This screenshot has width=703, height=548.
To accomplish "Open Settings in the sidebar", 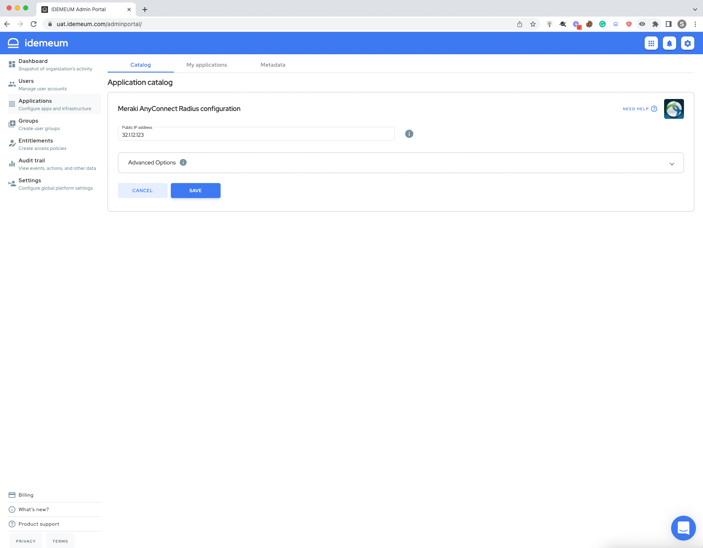I will pyautogui.click(x=55, y=184).
